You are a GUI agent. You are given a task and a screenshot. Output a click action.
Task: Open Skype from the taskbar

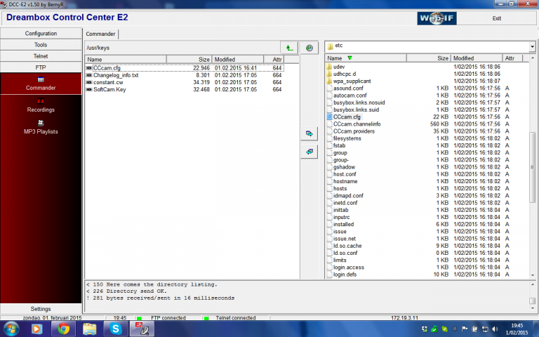click(x=112, y=328)
